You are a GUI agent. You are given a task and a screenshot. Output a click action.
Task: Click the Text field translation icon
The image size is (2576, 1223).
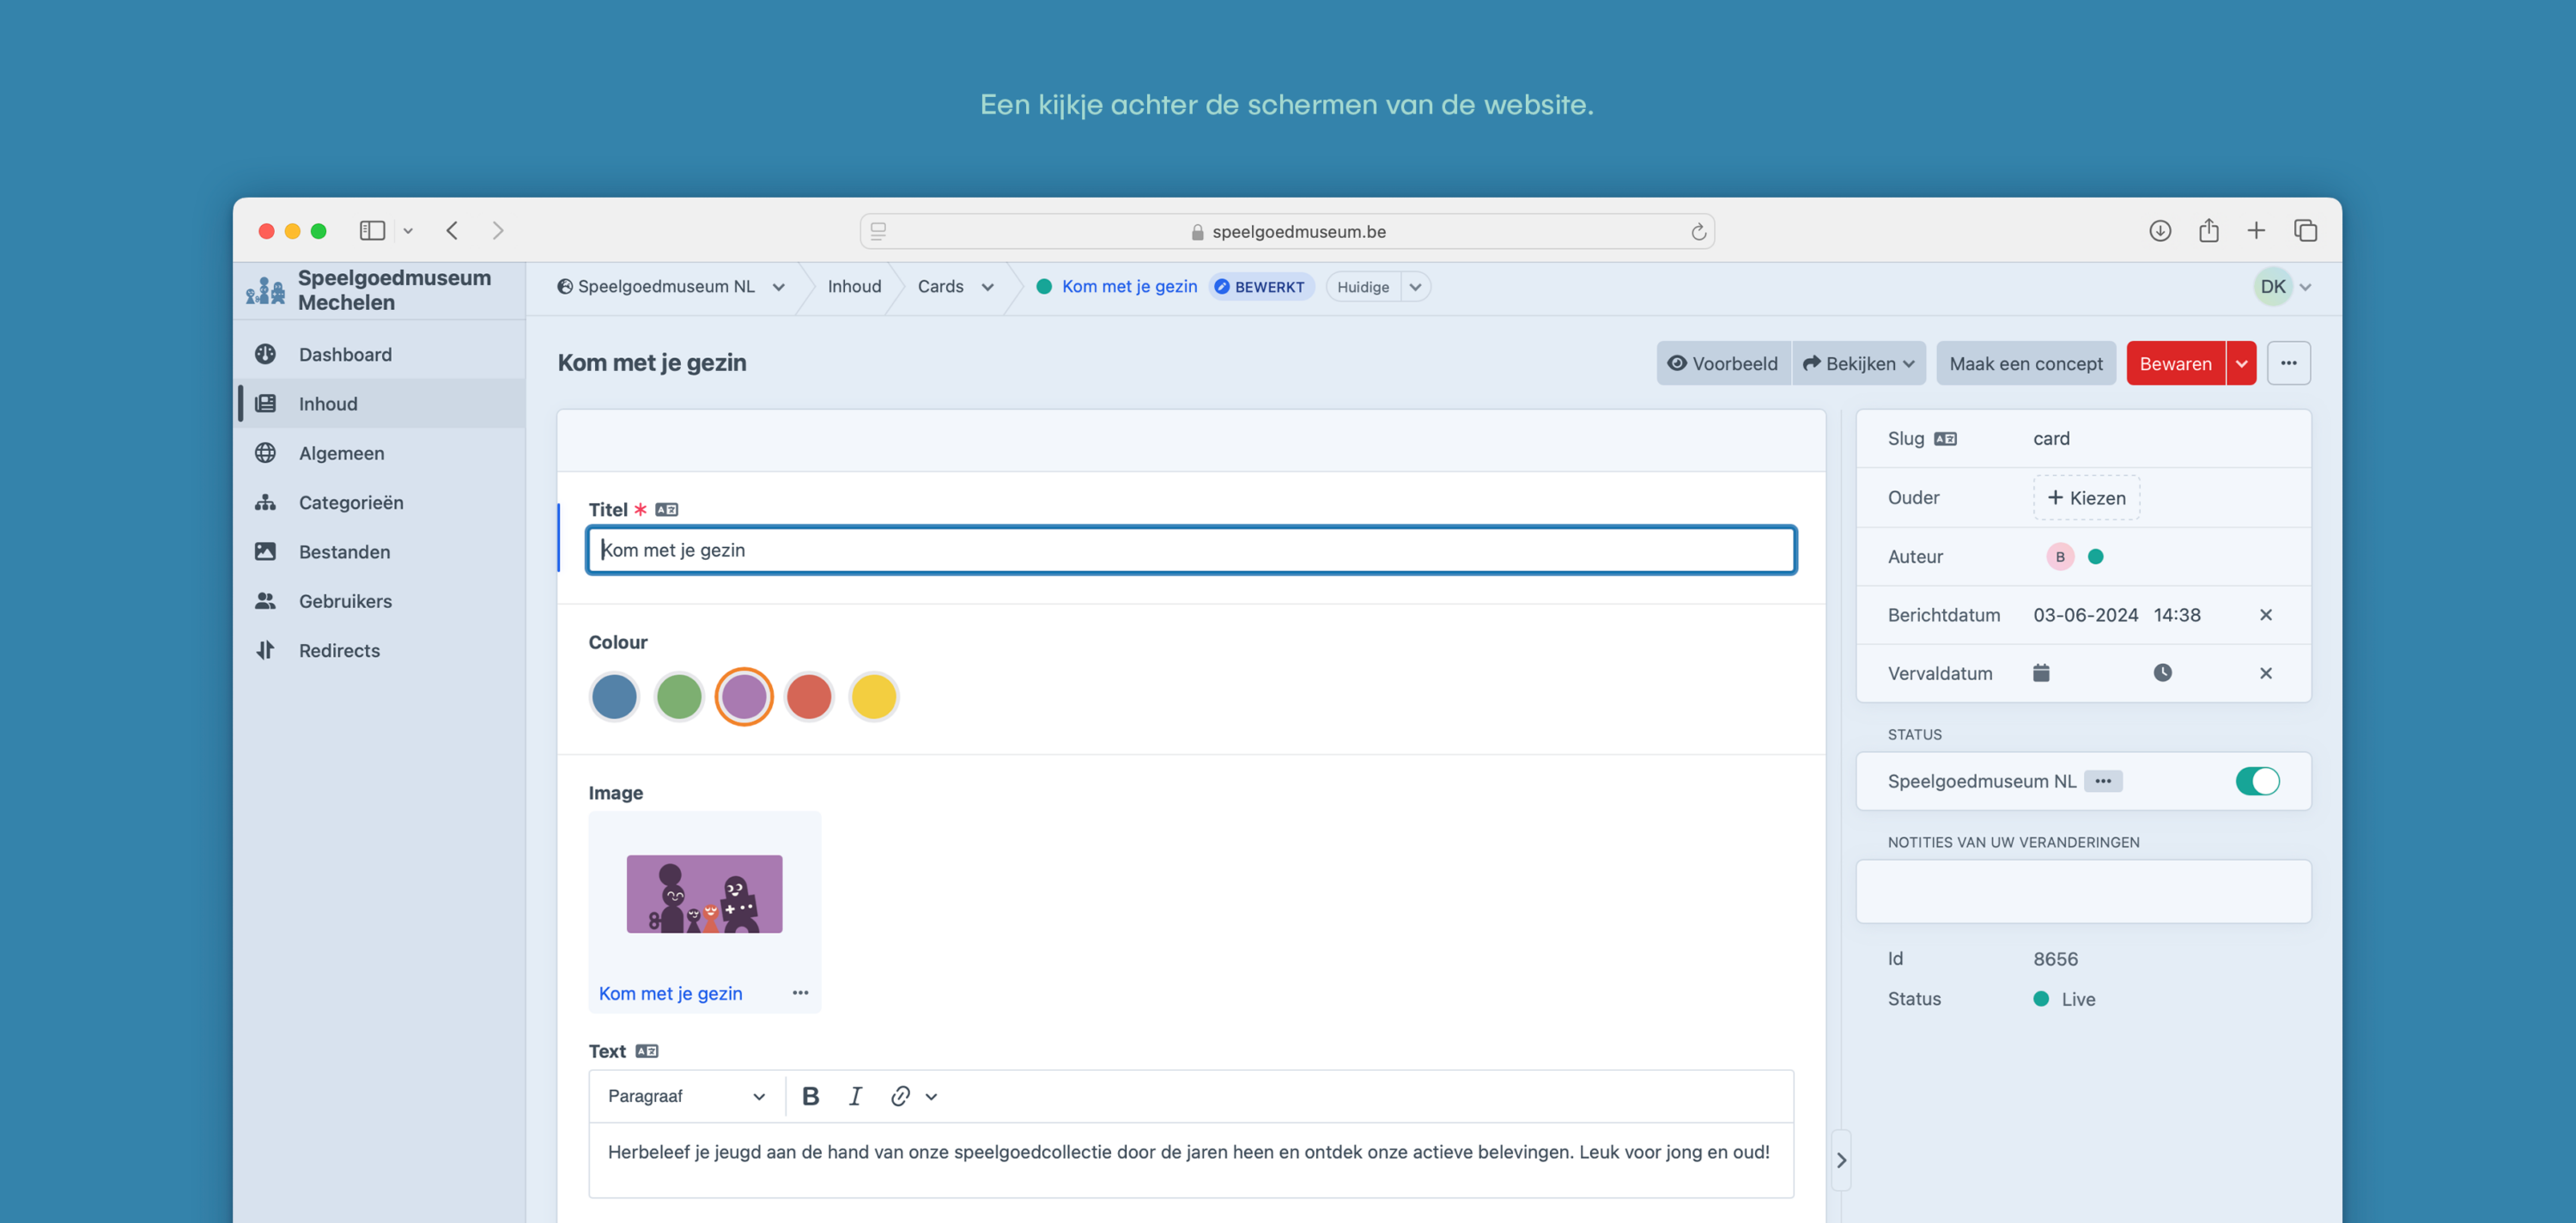pos(647,1051)
